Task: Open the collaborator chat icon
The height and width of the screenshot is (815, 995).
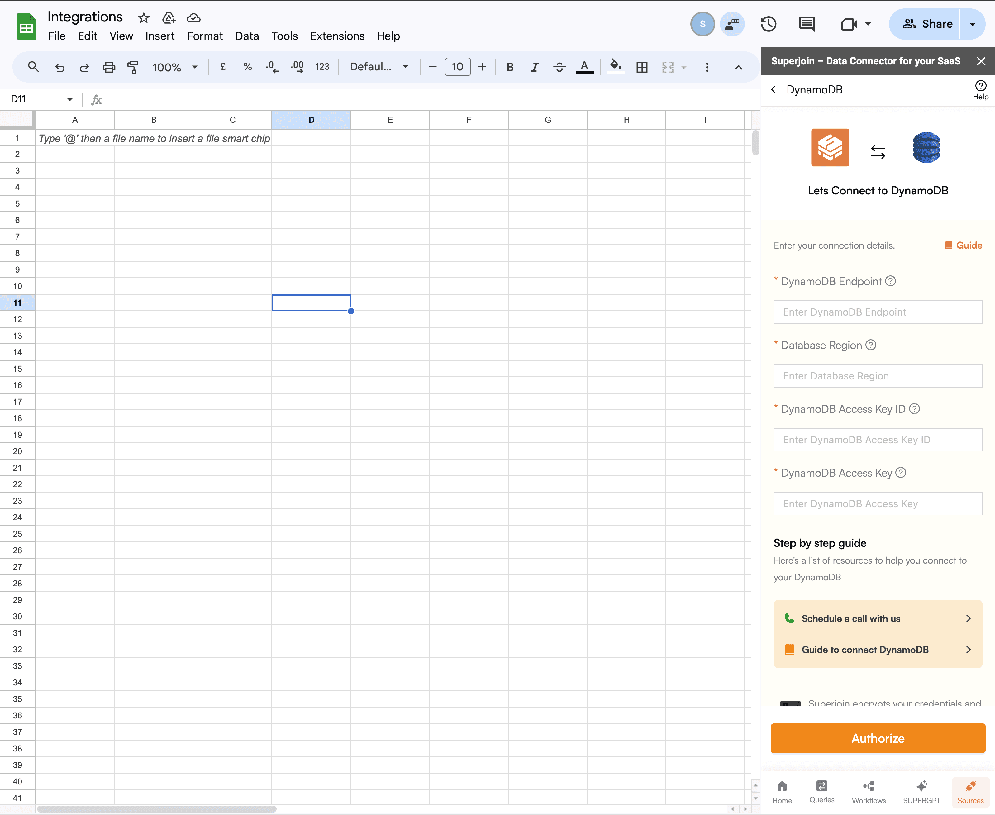Action: click(x=732, y=24)
